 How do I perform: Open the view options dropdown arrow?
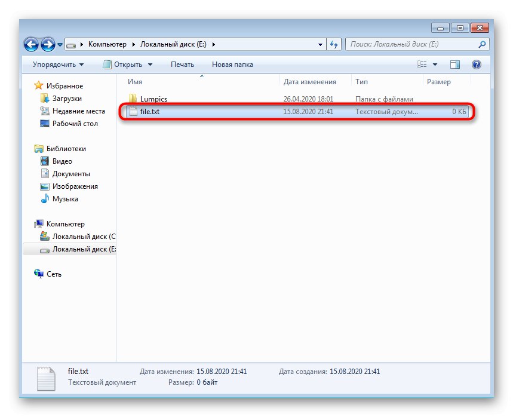435,65
